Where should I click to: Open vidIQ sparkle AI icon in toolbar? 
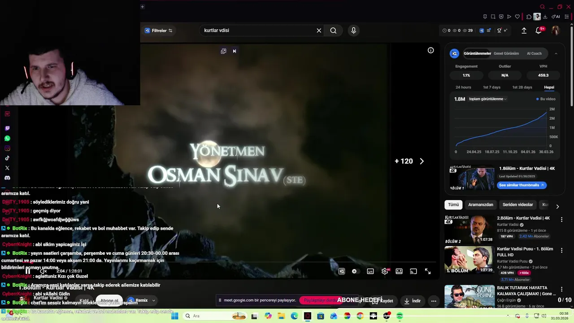(505, 31)
